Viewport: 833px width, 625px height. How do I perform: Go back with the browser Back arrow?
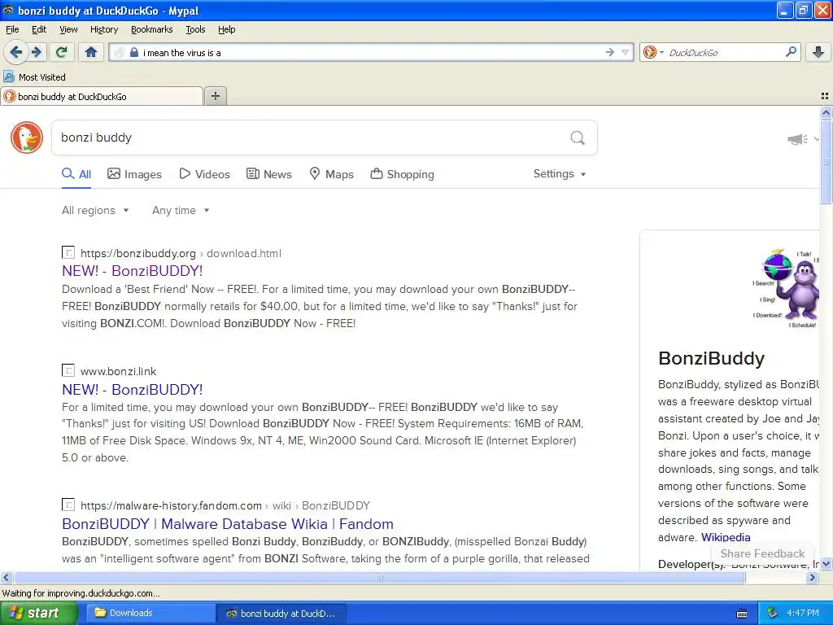16,52
